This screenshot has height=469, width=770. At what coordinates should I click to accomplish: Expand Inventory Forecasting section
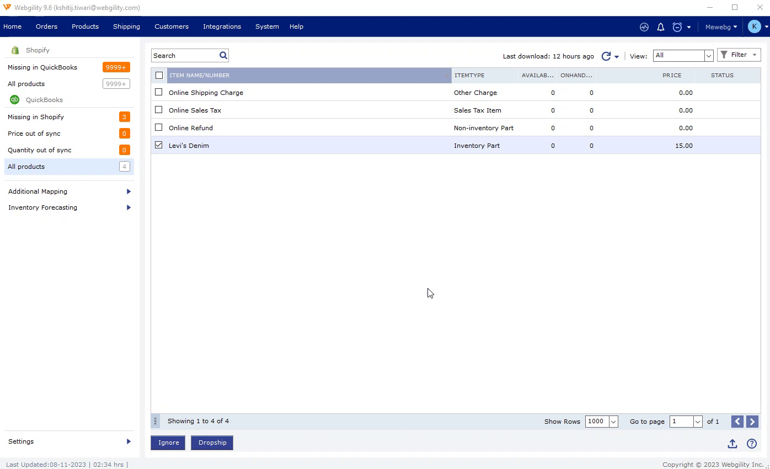click(x=69, y=207)
